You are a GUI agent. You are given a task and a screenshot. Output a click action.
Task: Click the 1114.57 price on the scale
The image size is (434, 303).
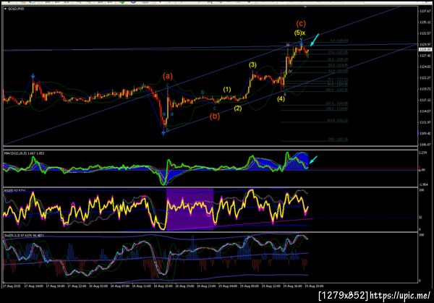[x=425, y=111]
